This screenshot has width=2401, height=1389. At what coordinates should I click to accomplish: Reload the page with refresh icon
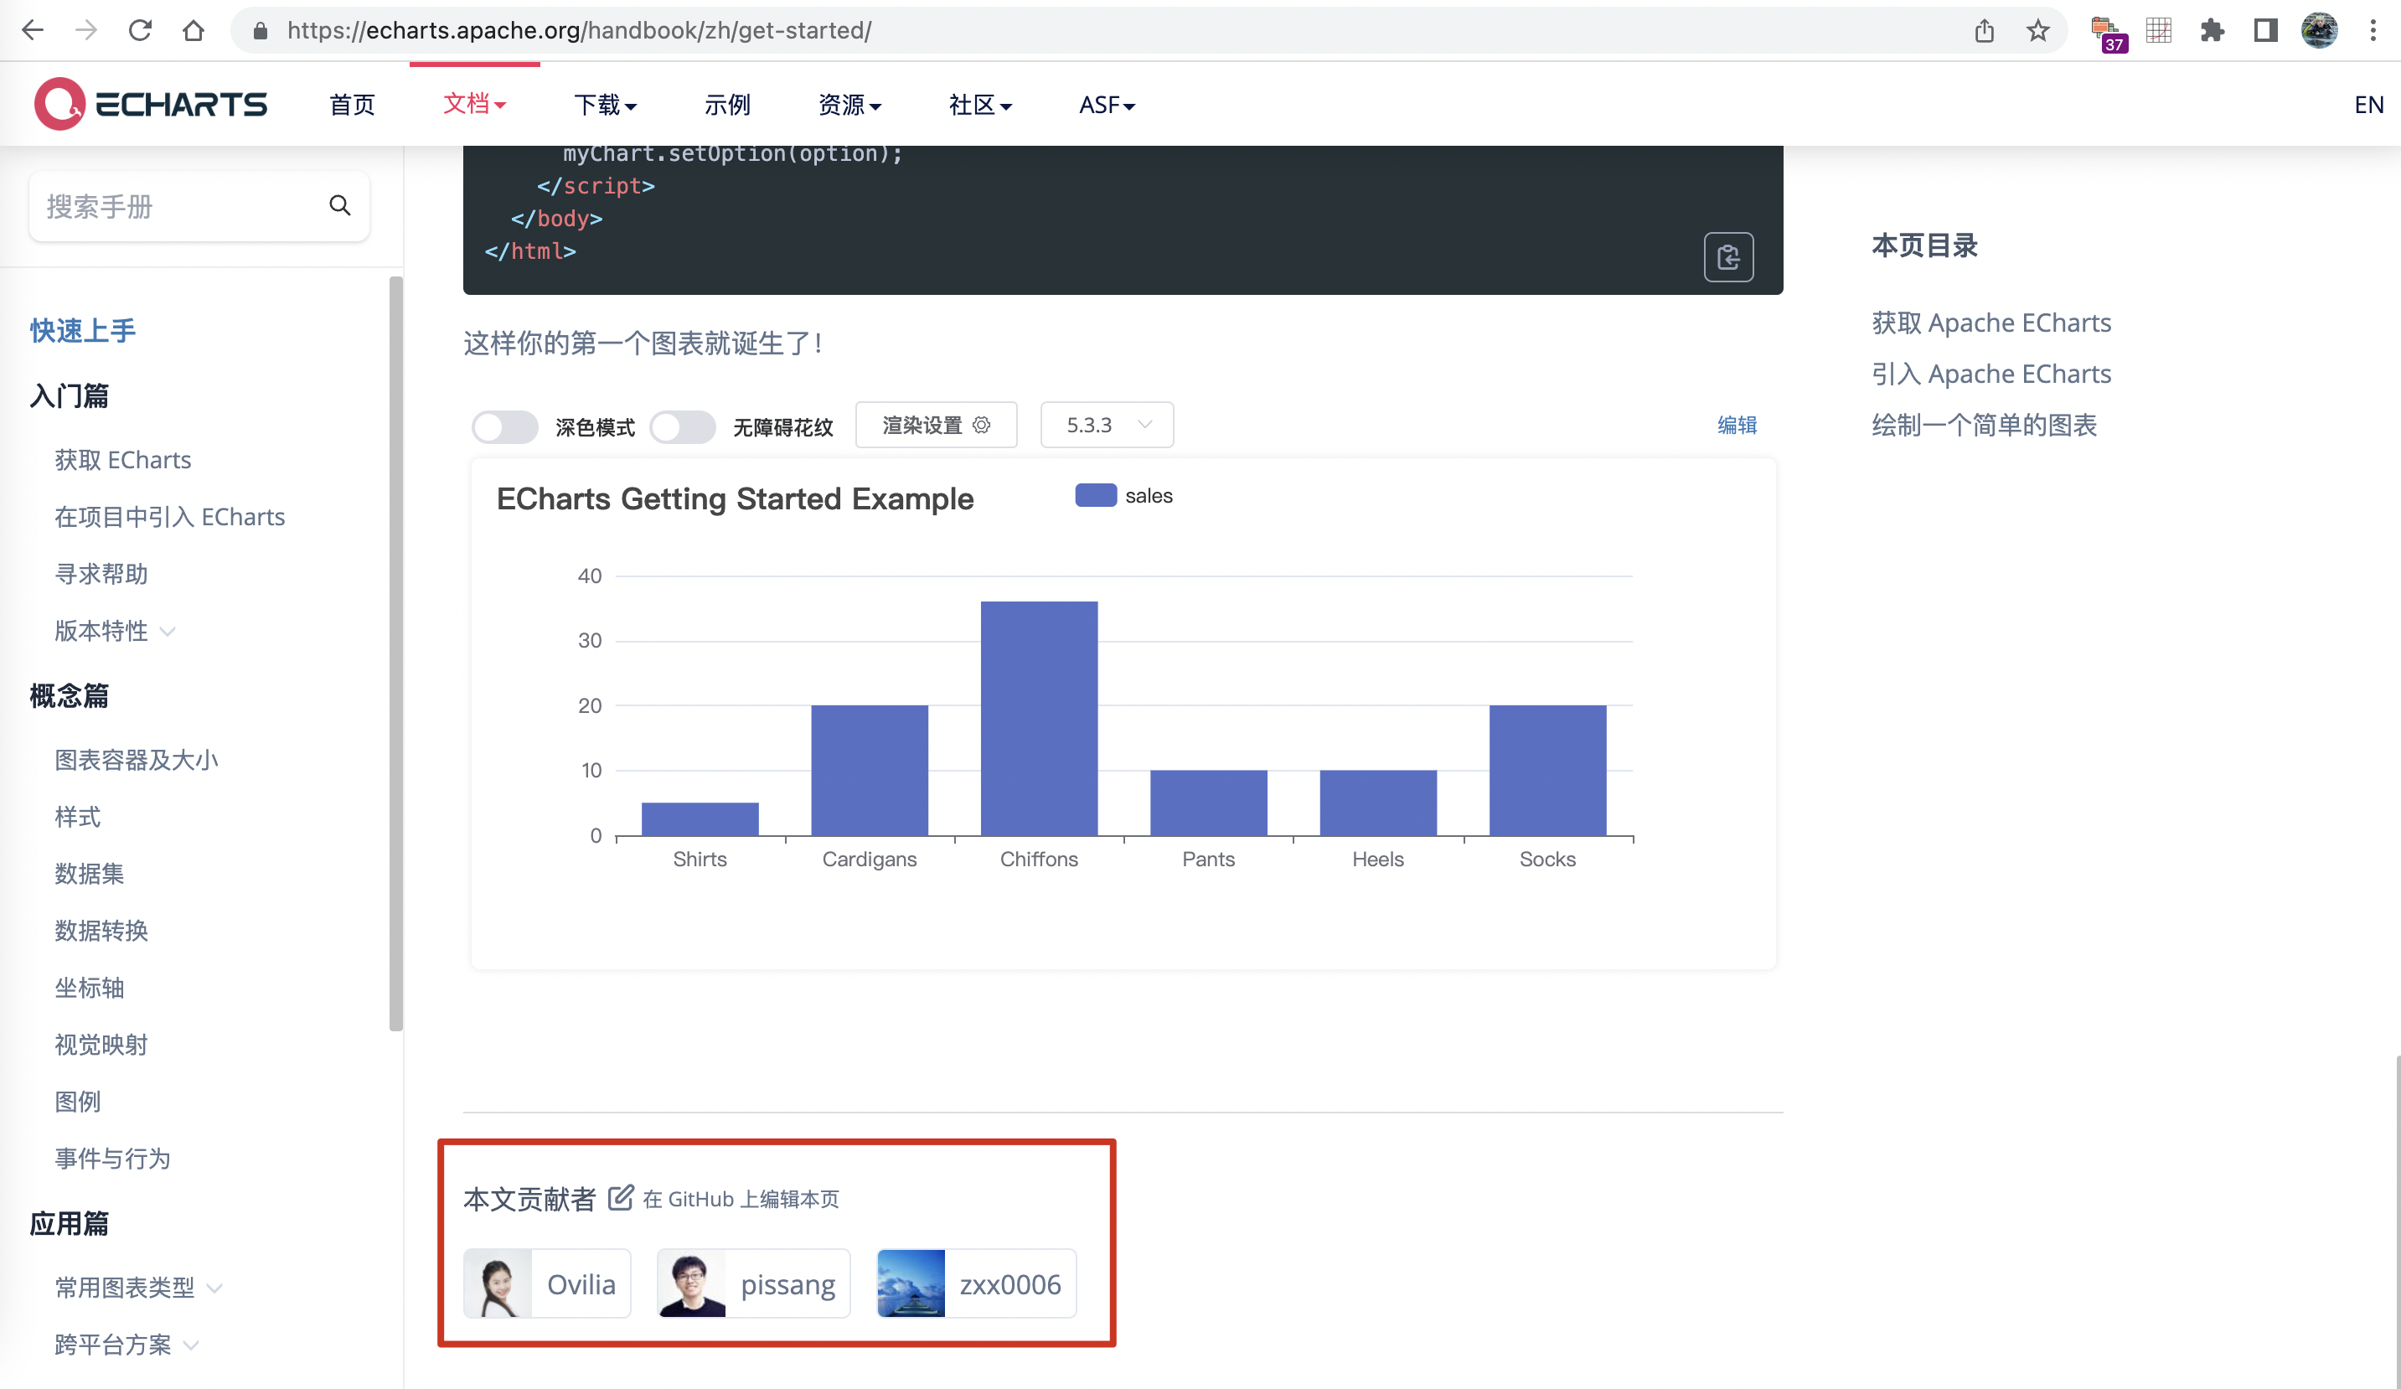coord(140,30)
